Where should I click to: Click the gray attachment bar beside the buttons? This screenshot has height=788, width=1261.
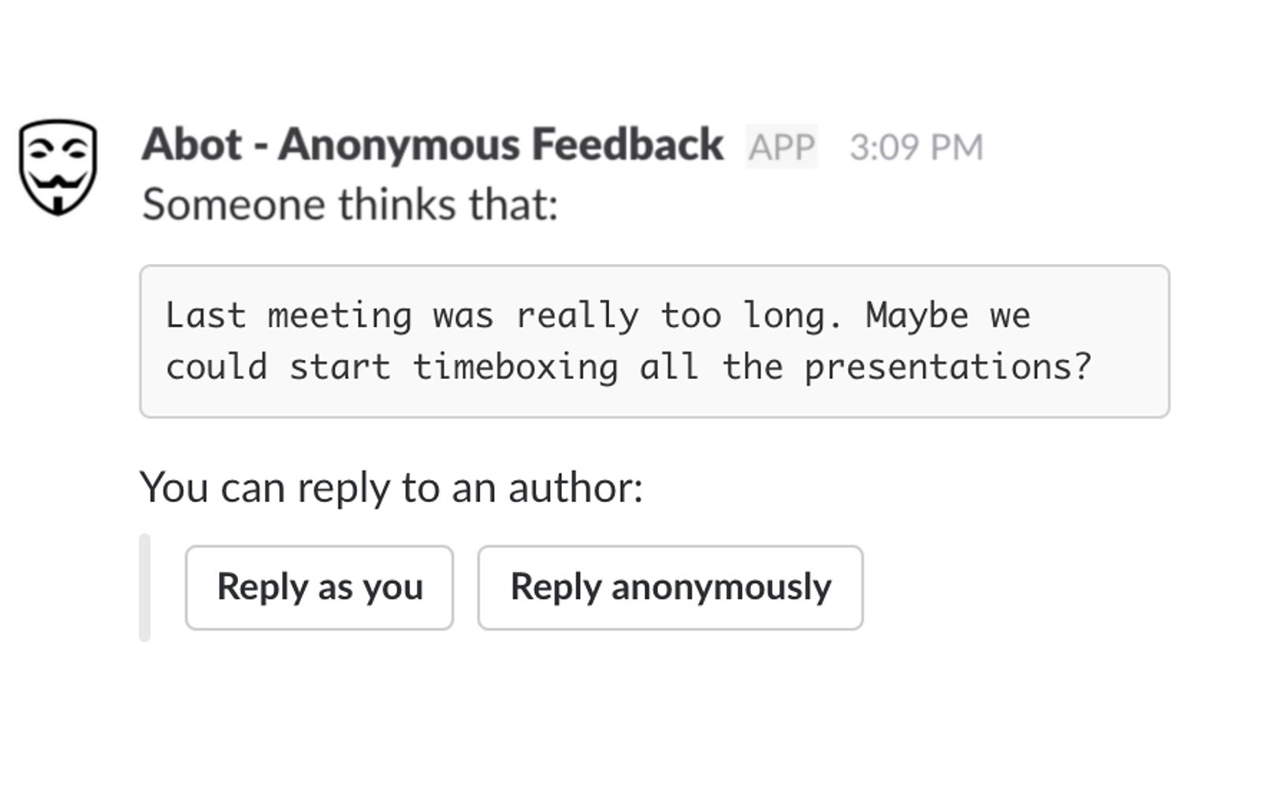tap(144, 587)
